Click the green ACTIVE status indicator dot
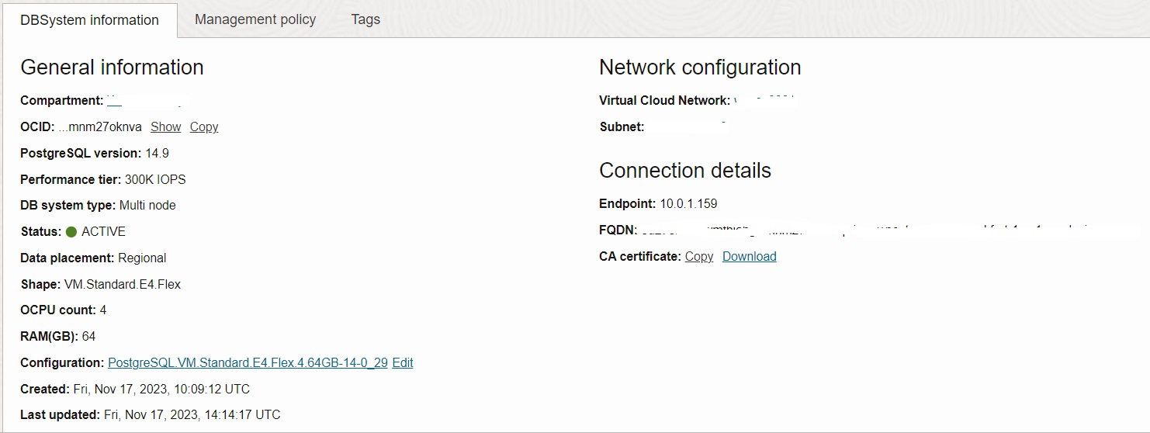The width and height of the screenshot is (1150, 433). click(x=71, y=232)
